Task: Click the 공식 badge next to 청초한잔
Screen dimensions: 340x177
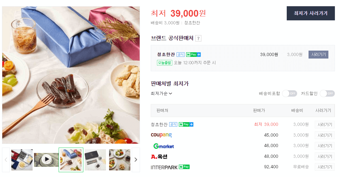Action: click(180, 54)
